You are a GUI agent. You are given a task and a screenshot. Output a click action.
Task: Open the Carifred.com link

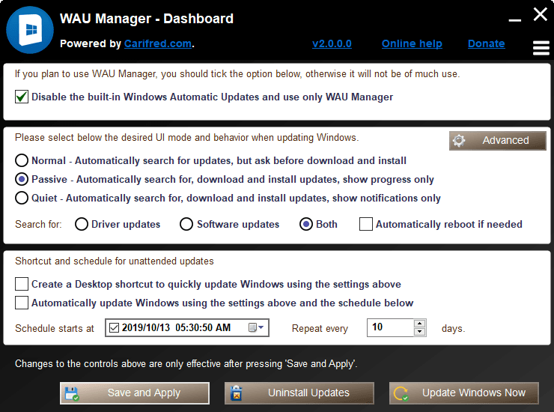(x=158, y=43)
